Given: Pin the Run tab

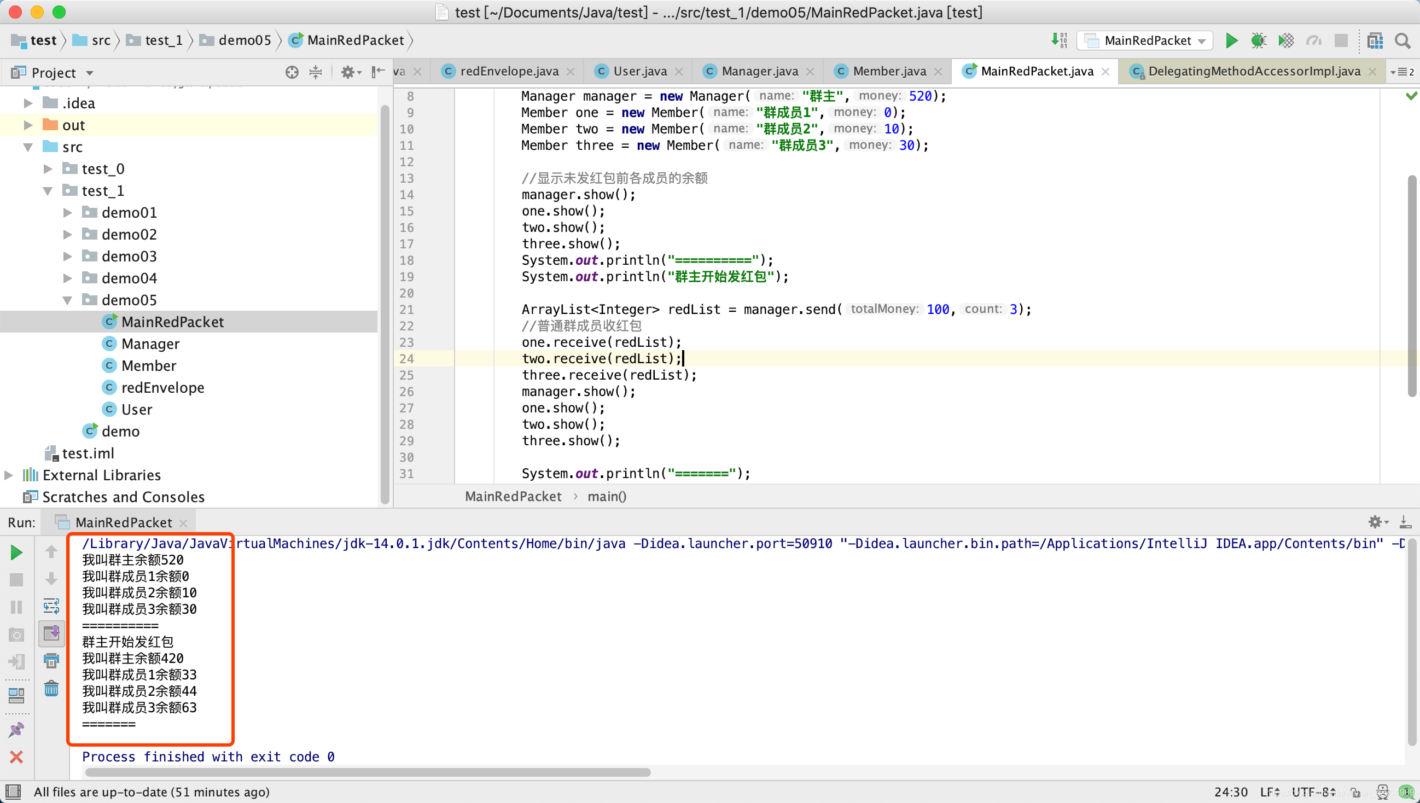Looking at the screenshot, I should click(16, 730).
